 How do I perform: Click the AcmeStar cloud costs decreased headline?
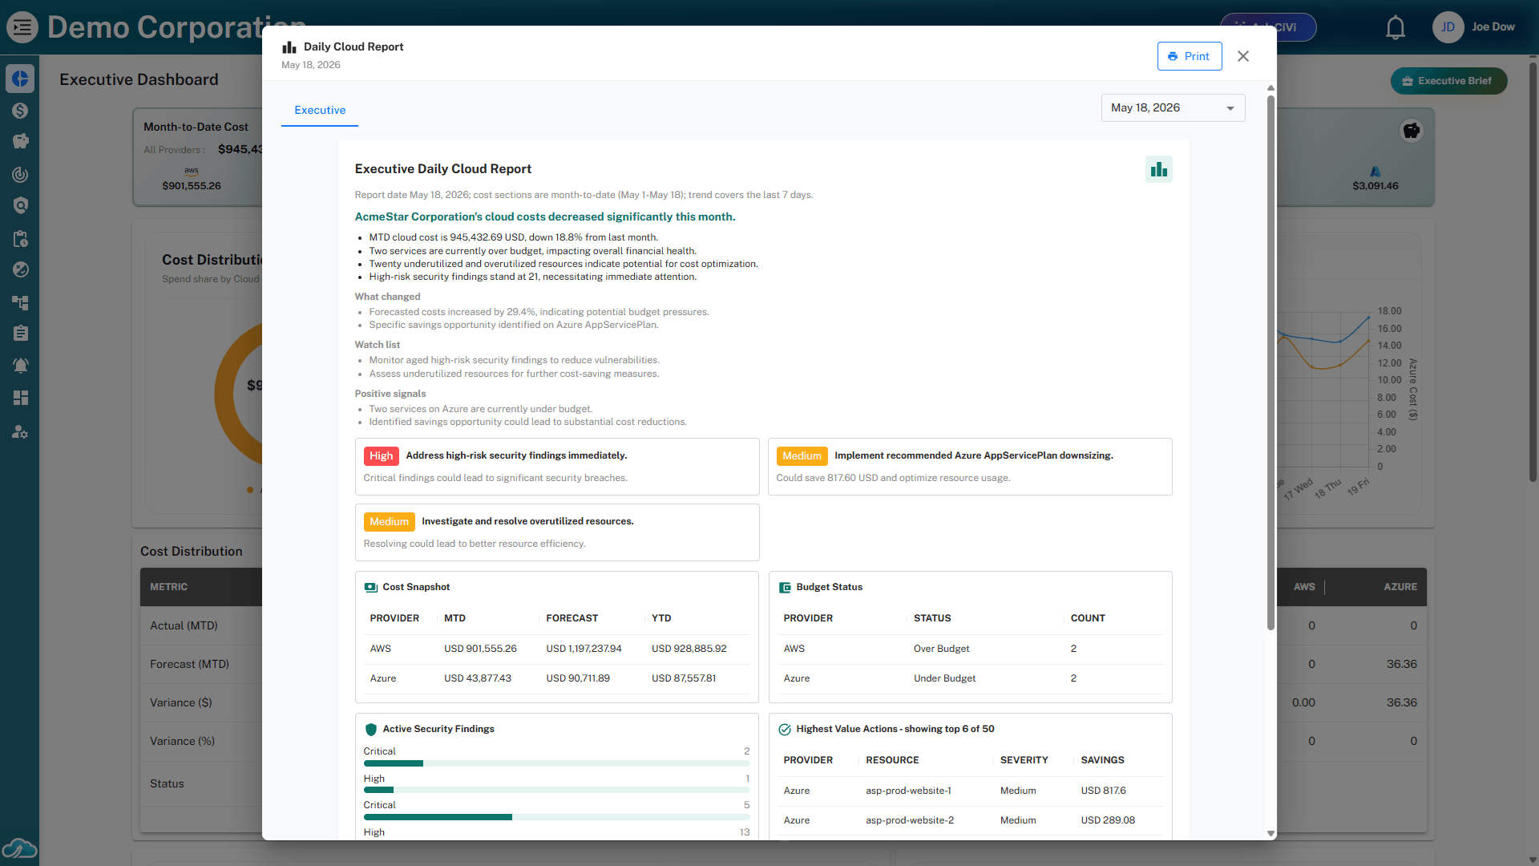click(x=544, y=217)
